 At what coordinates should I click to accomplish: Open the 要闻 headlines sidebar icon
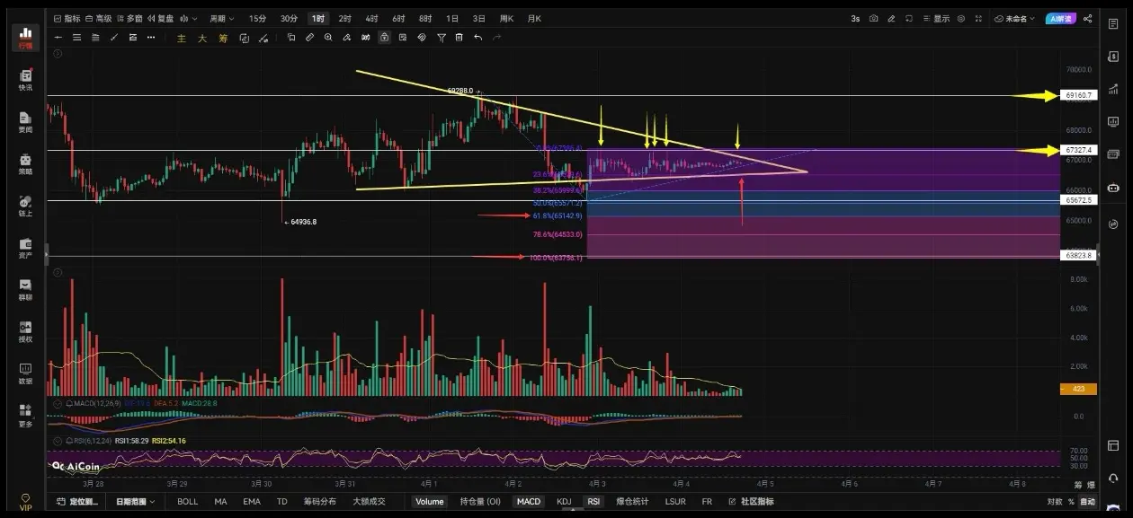click(25, 122)
